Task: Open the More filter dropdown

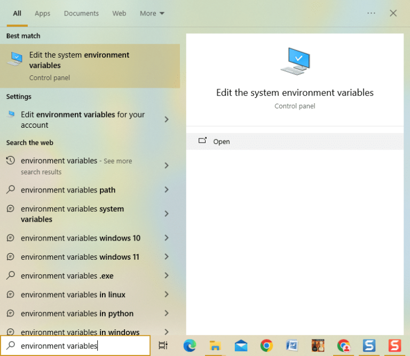Action: (152, 13)
